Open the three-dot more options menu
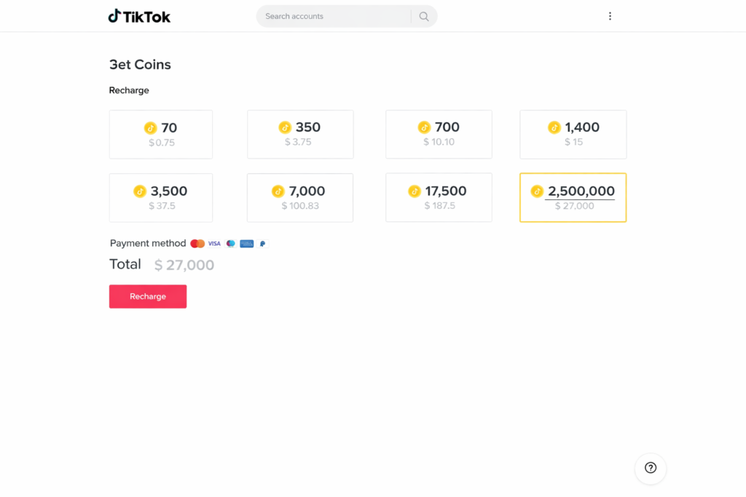This screenshot has height=497, width=746. tap(610, 16)
